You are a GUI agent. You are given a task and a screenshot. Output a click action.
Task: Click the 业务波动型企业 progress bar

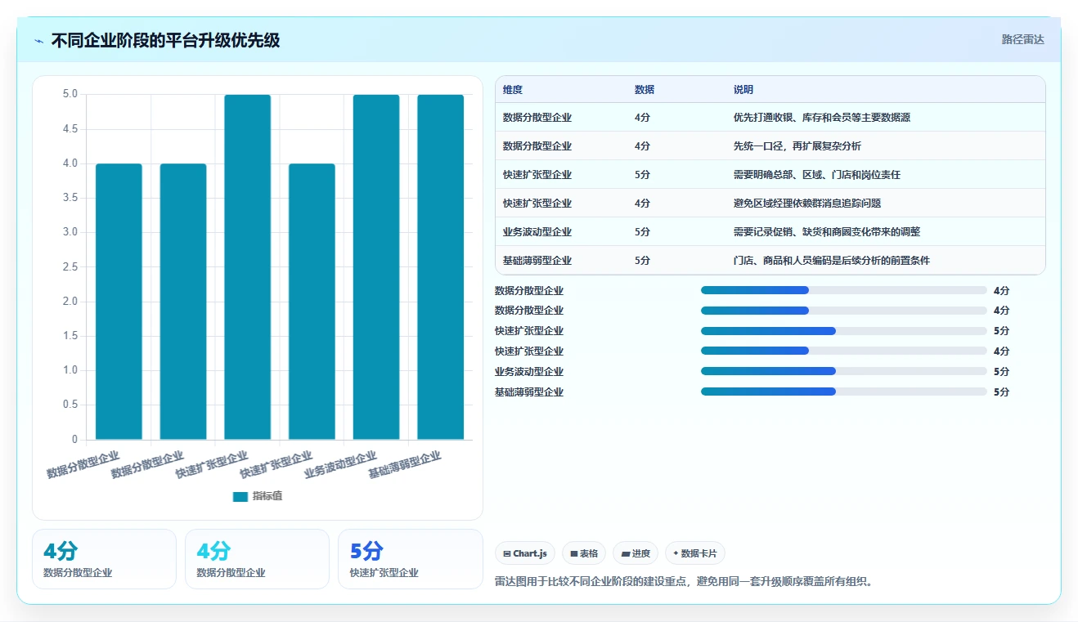pos(844,371)
